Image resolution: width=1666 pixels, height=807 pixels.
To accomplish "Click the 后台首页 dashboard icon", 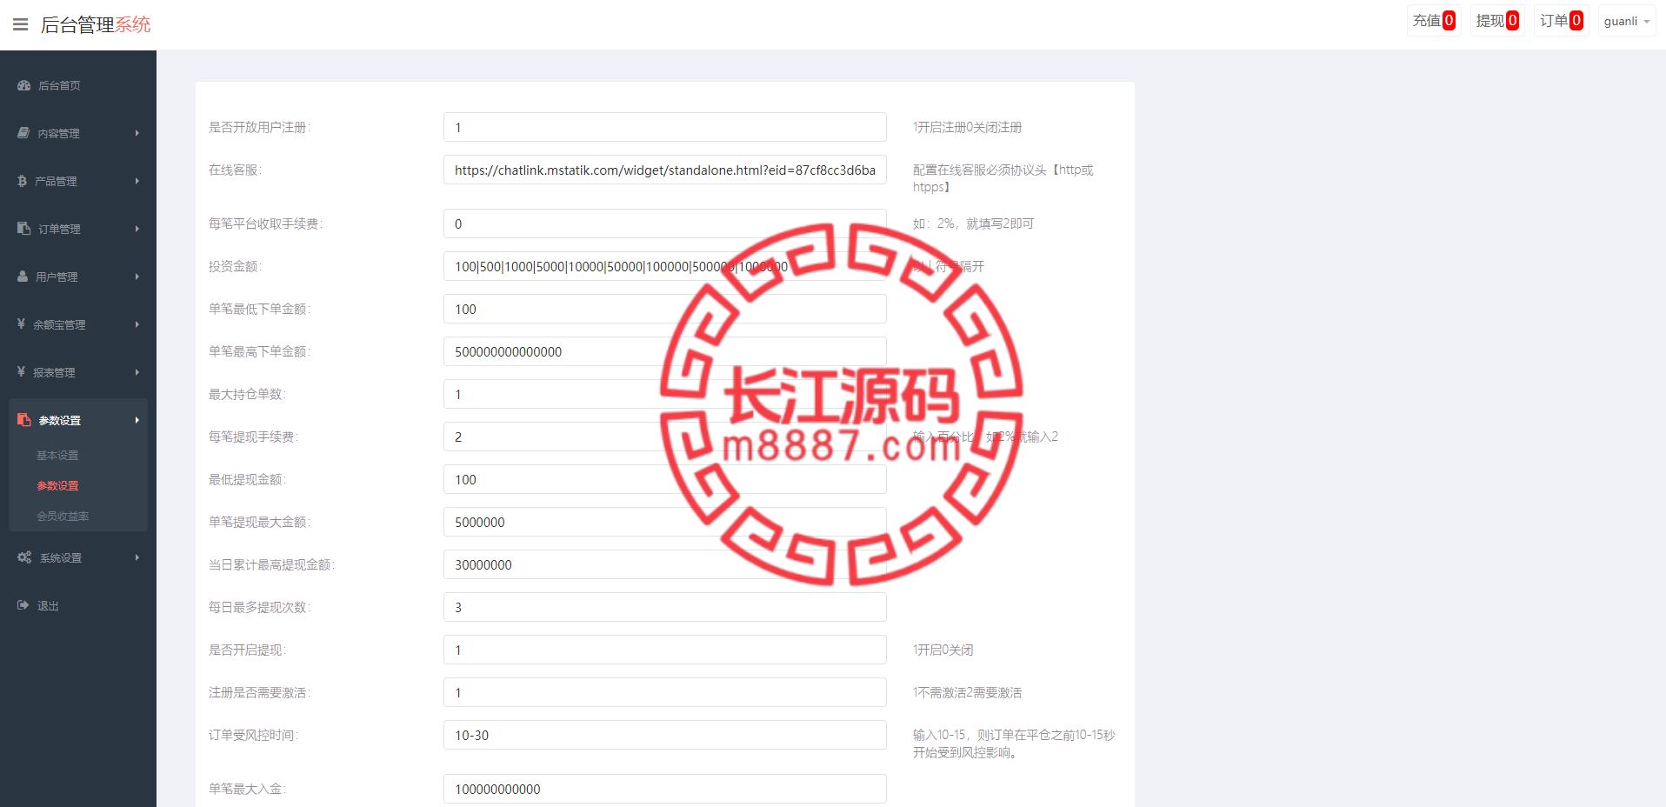I will (24, 85).
